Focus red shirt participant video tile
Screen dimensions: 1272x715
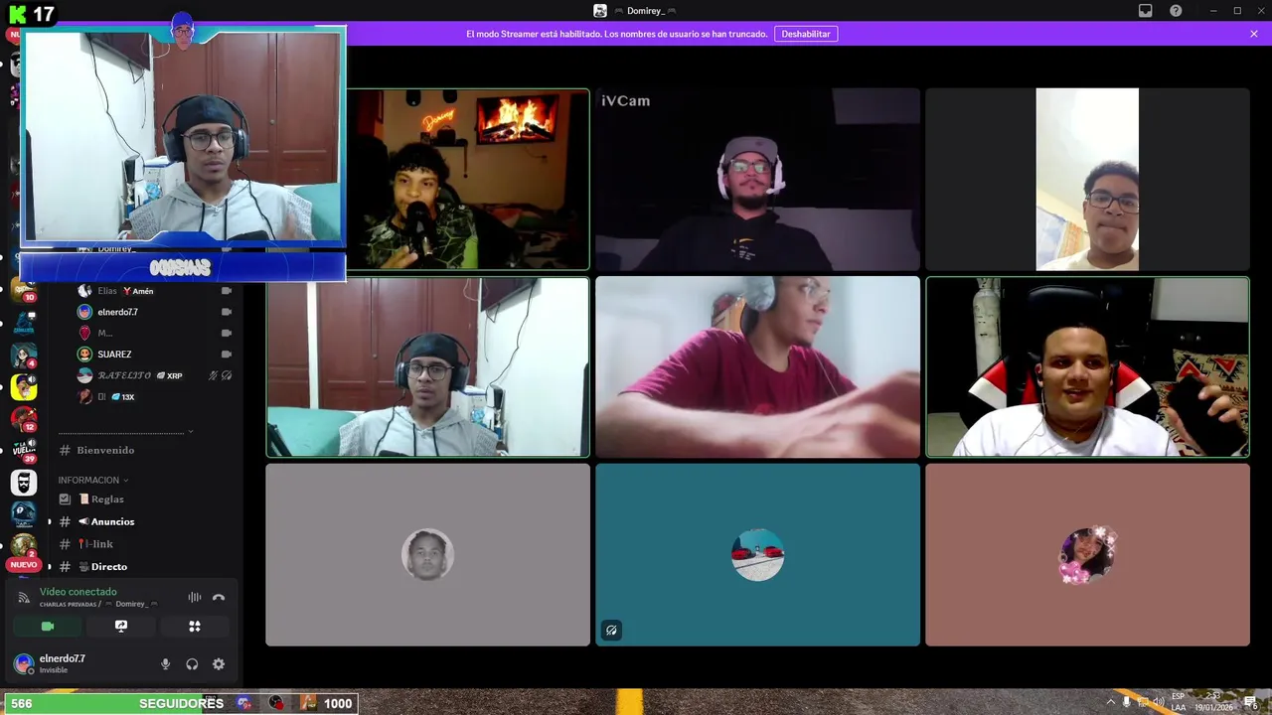[757, 366]
